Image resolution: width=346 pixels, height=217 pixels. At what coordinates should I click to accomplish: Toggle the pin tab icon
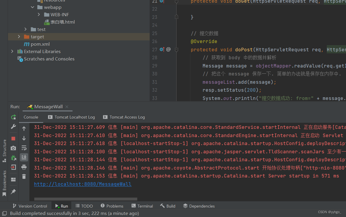click(x=13, y=192)
